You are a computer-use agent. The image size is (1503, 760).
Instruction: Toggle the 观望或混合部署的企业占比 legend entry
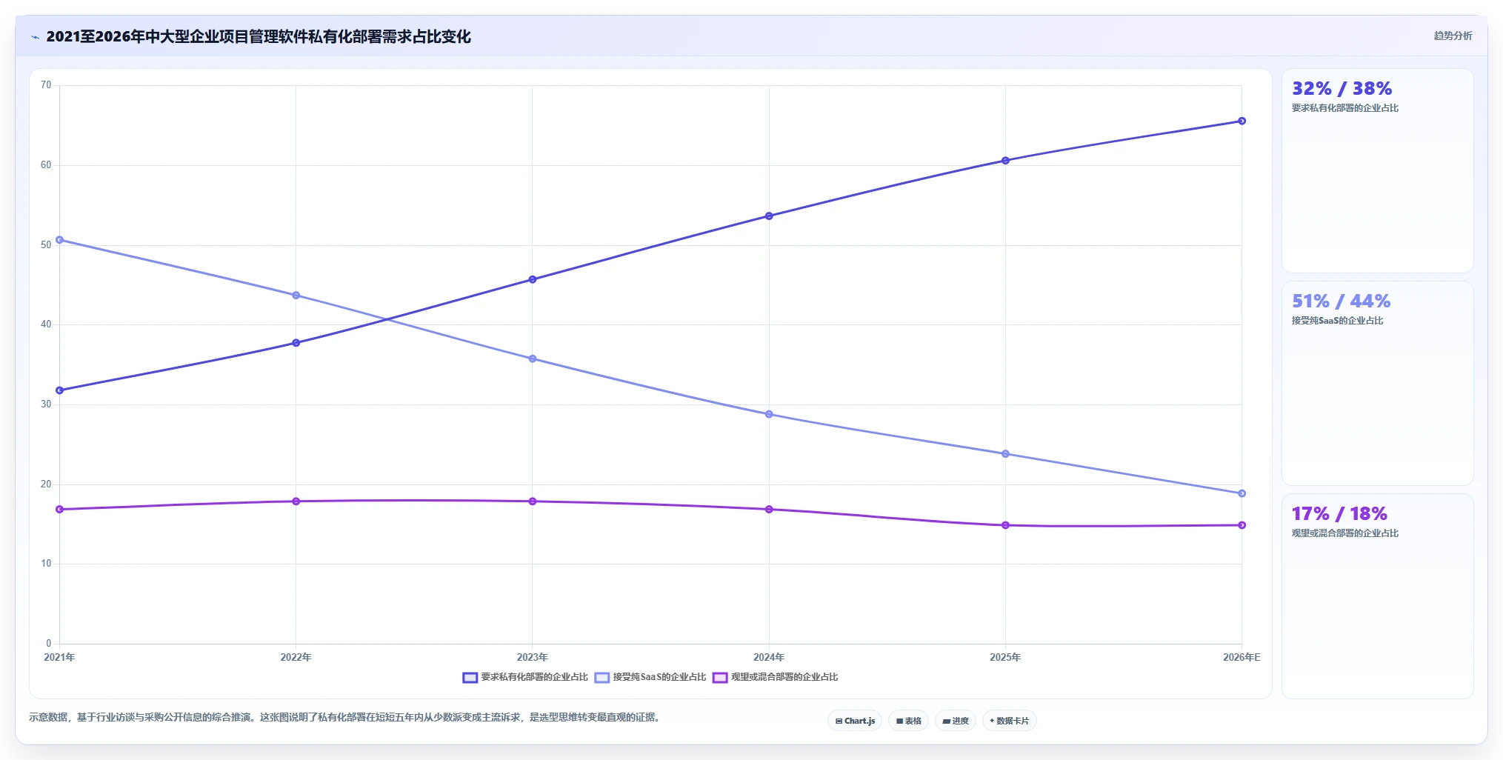pyautogui.click(x=776, y=677)
